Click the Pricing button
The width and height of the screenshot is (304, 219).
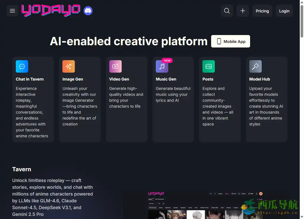coord(262,11)
